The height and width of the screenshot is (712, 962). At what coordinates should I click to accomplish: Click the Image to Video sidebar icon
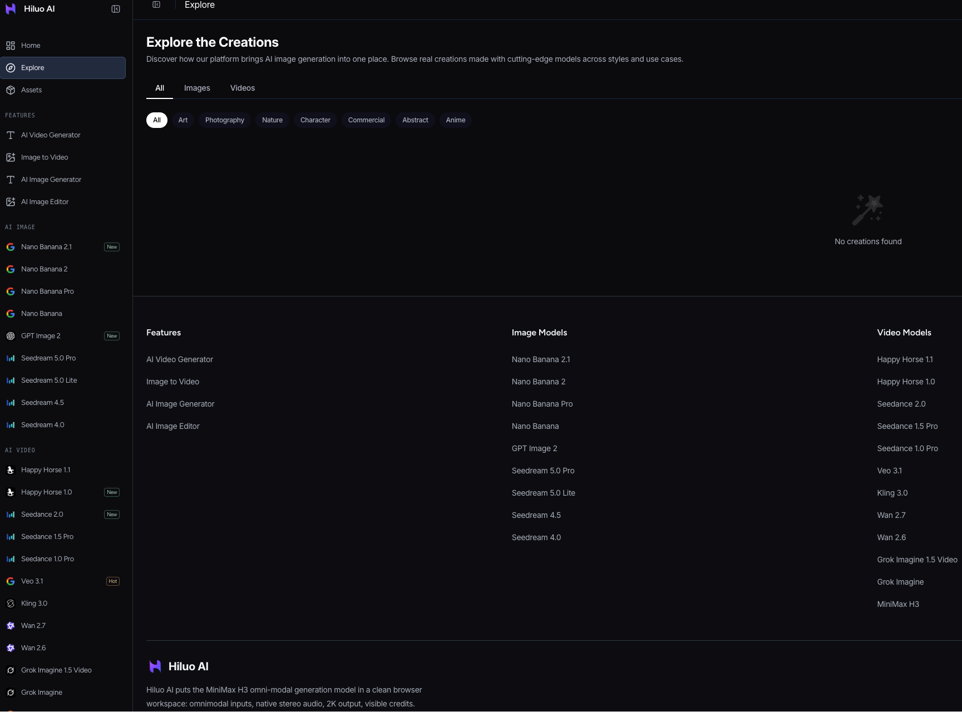point(11,157)
